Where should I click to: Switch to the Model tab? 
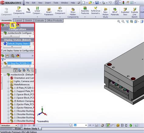pyautogui.click(x=18, y=129)
